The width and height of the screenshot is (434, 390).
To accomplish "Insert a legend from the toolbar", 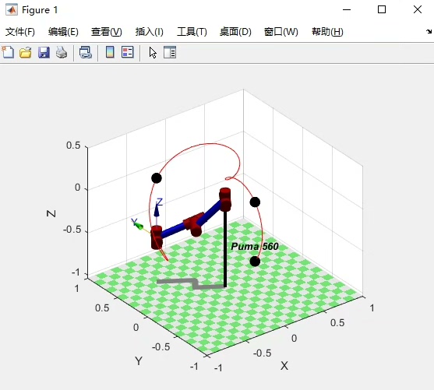I will click(128, 52).
